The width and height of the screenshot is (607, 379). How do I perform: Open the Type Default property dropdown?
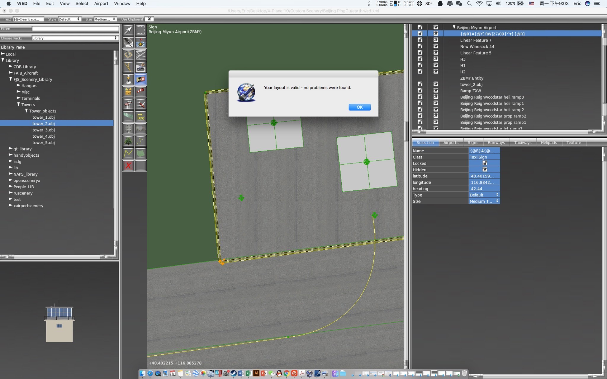pos(484,195)
